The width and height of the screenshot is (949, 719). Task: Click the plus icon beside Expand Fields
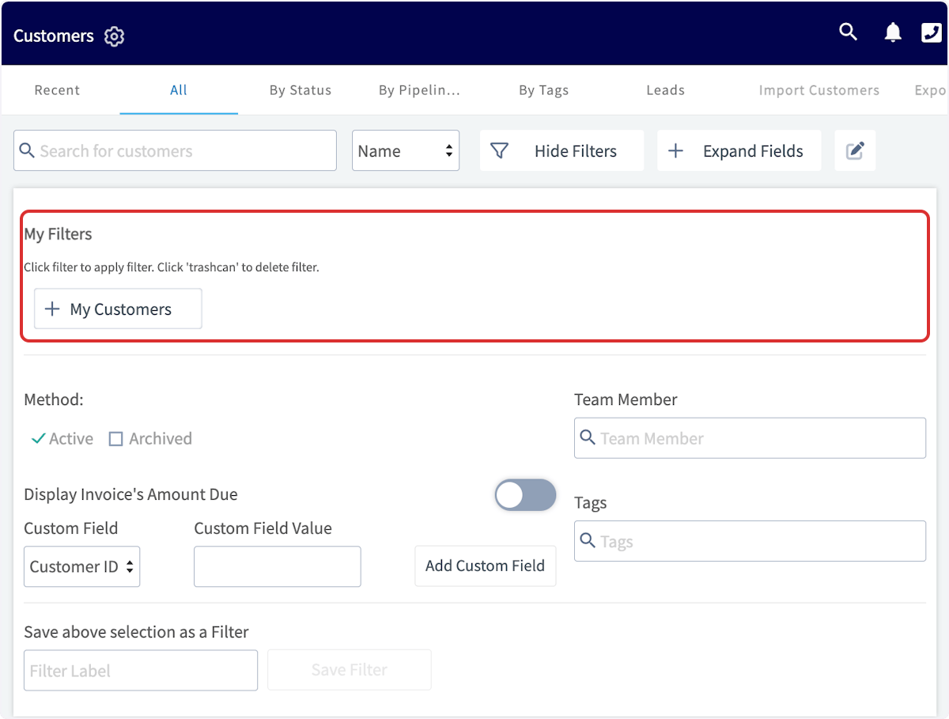tap(675, 150)
